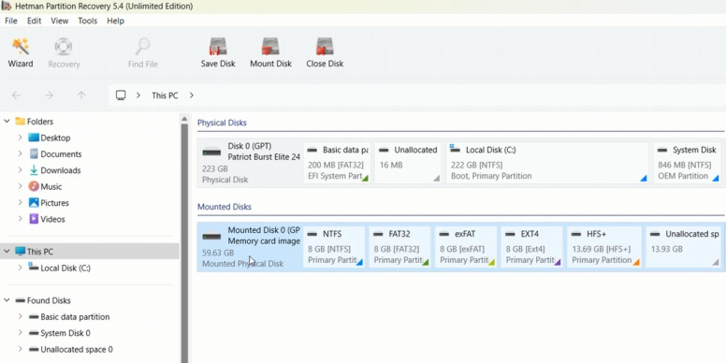Navigate up one level with up arrow
This screenshot has width=726, height=363.
coord(81,95)
